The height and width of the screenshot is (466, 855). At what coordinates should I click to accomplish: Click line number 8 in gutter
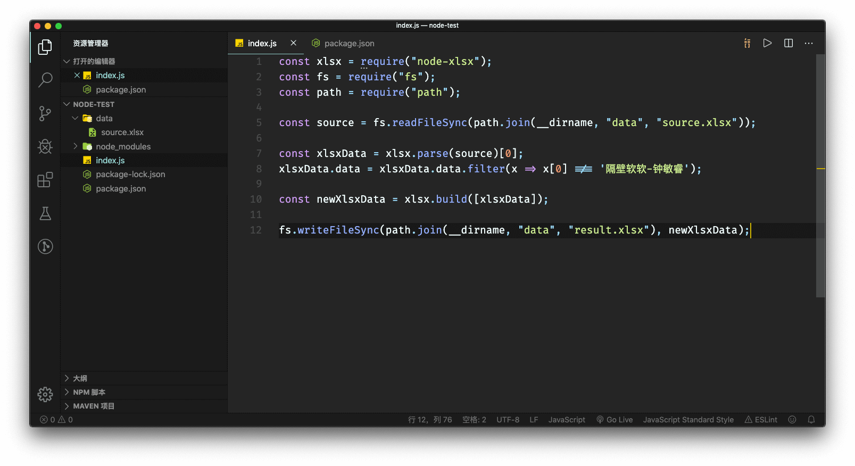coord(259,169)
